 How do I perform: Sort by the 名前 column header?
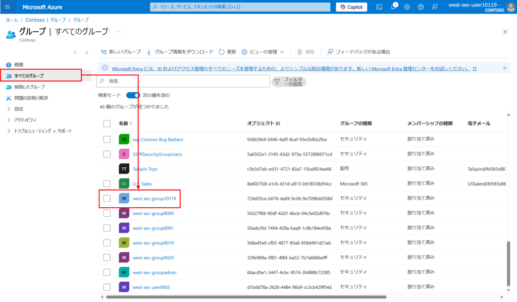125,124
